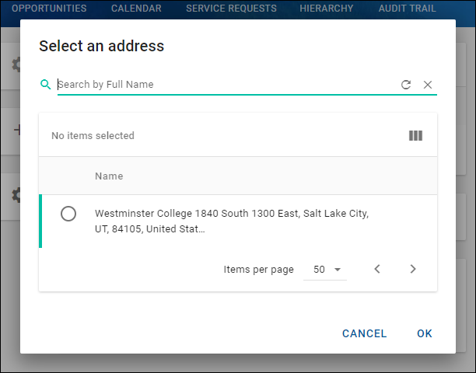Go to the Hierarchy tab
The image size is (476, 373).
point(327,9)
